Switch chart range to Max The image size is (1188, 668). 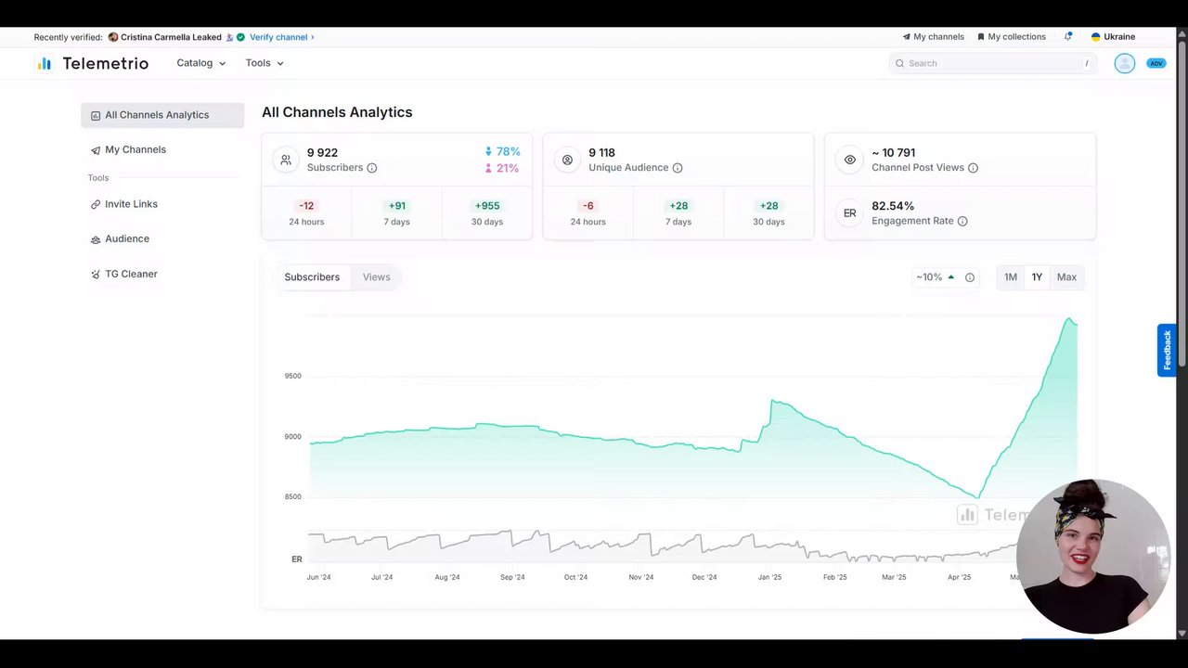coord(1066,277)
